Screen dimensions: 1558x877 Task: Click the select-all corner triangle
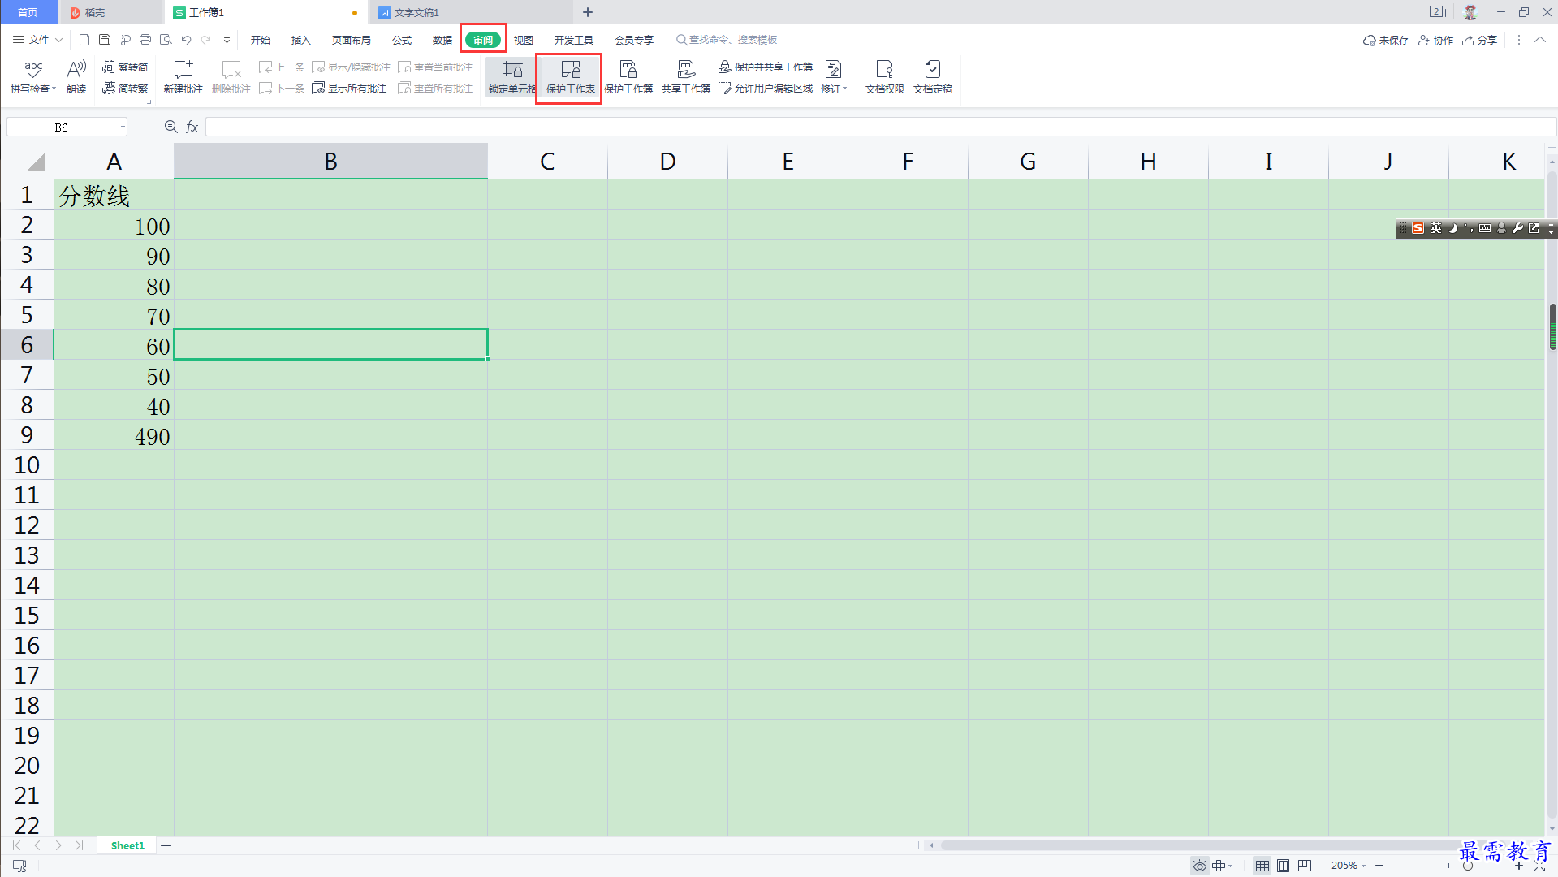(36, 162)
